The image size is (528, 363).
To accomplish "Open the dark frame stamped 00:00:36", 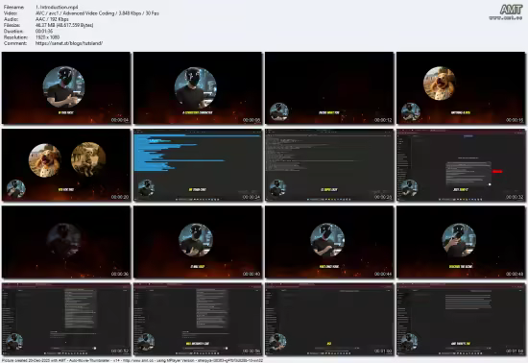I will 66,242.
